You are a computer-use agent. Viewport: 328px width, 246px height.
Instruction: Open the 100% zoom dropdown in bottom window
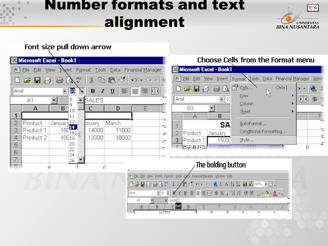click(x=266, y=184)
